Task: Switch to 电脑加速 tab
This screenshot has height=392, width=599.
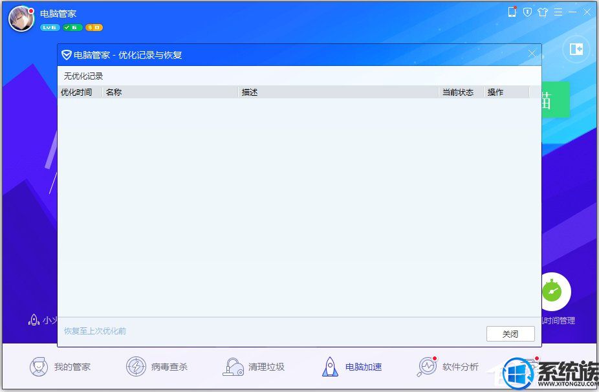Action: [x=352, y=367]
